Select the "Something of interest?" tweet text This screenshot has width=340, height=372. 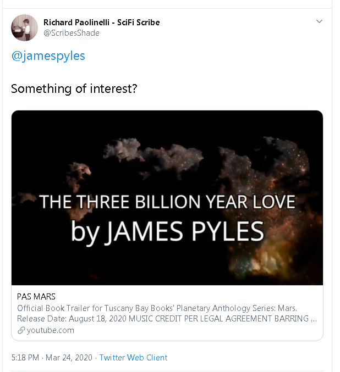(x=74, y=88)
